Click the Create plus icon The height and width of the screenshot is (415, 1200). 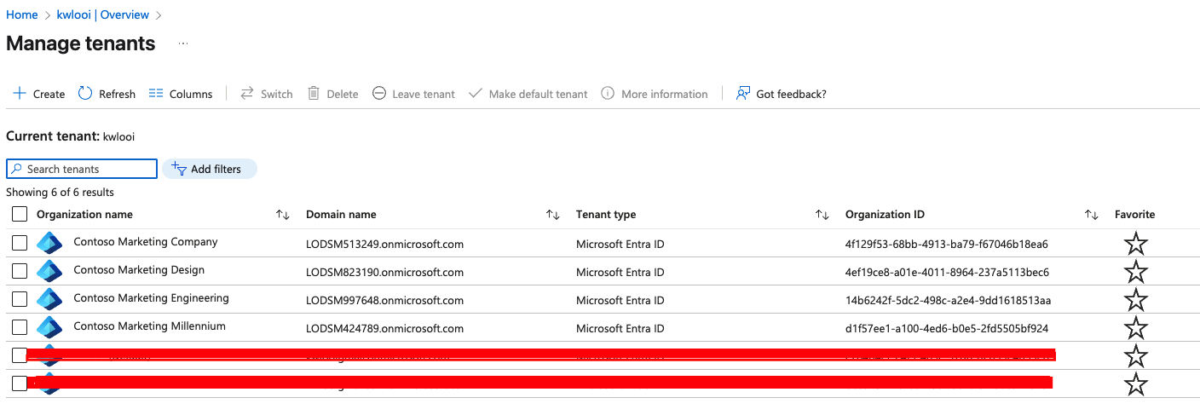(x=20, y=94)
